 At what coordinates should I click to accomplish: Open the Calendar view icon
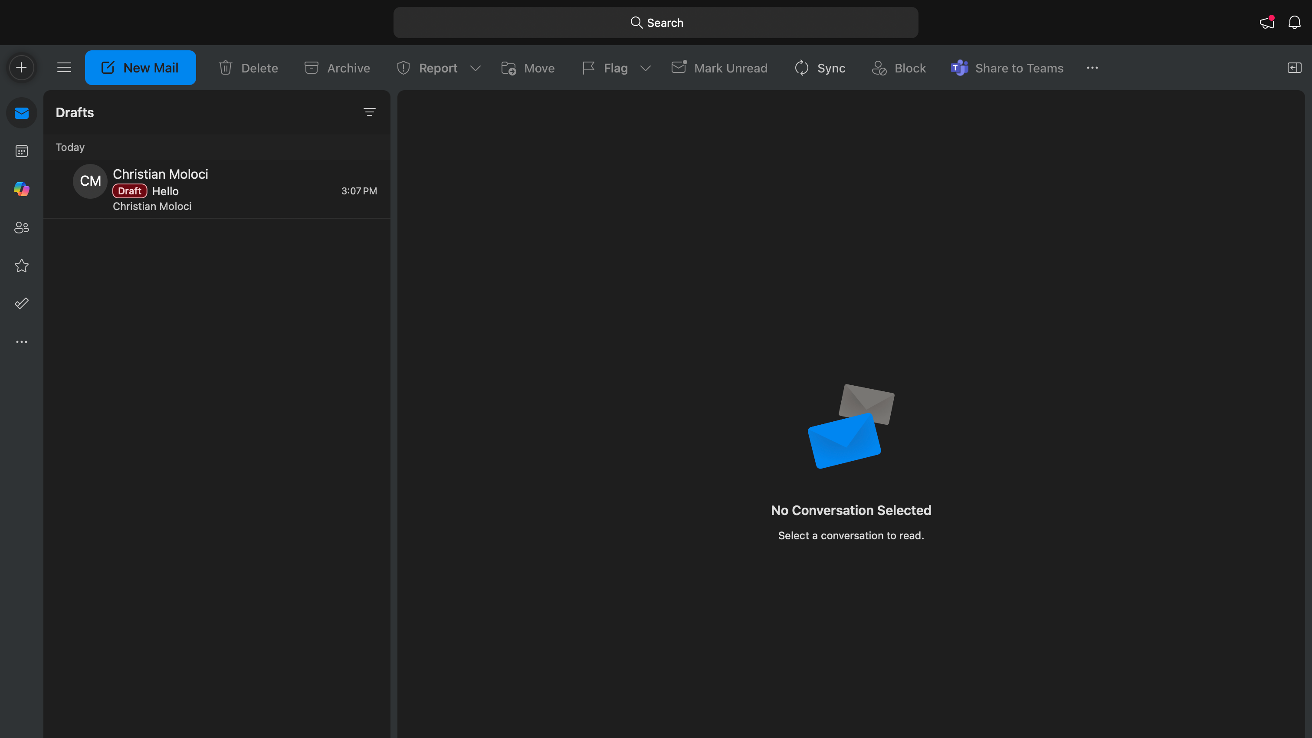coord(21,151)
